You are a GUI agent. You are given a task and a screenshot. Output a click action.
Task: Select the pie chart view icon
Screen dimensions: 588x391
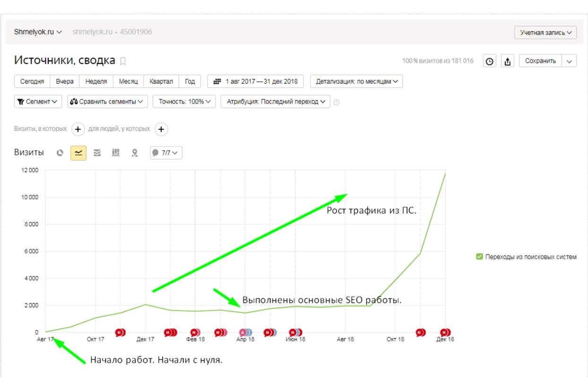tap(60, 153)
